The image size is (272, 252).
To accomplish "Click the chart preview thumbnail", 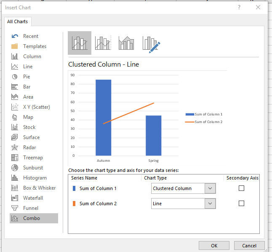I will [x=147, y=118].
